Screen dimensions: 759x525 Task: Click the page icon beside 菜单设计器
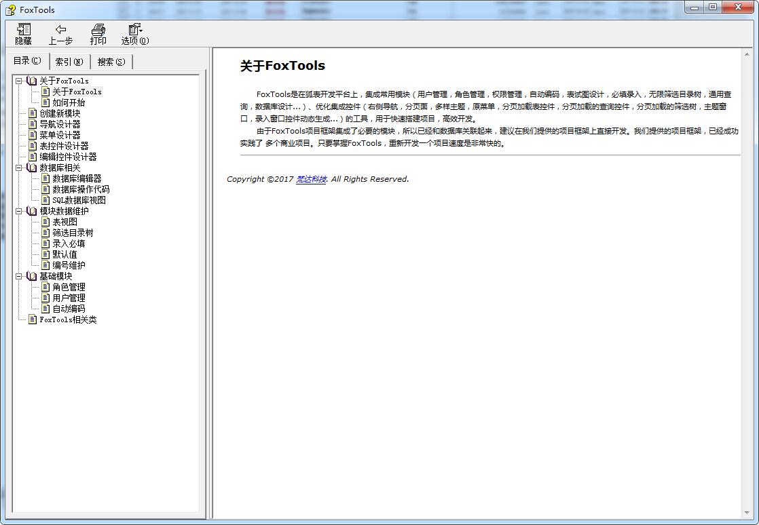point(33,135)
